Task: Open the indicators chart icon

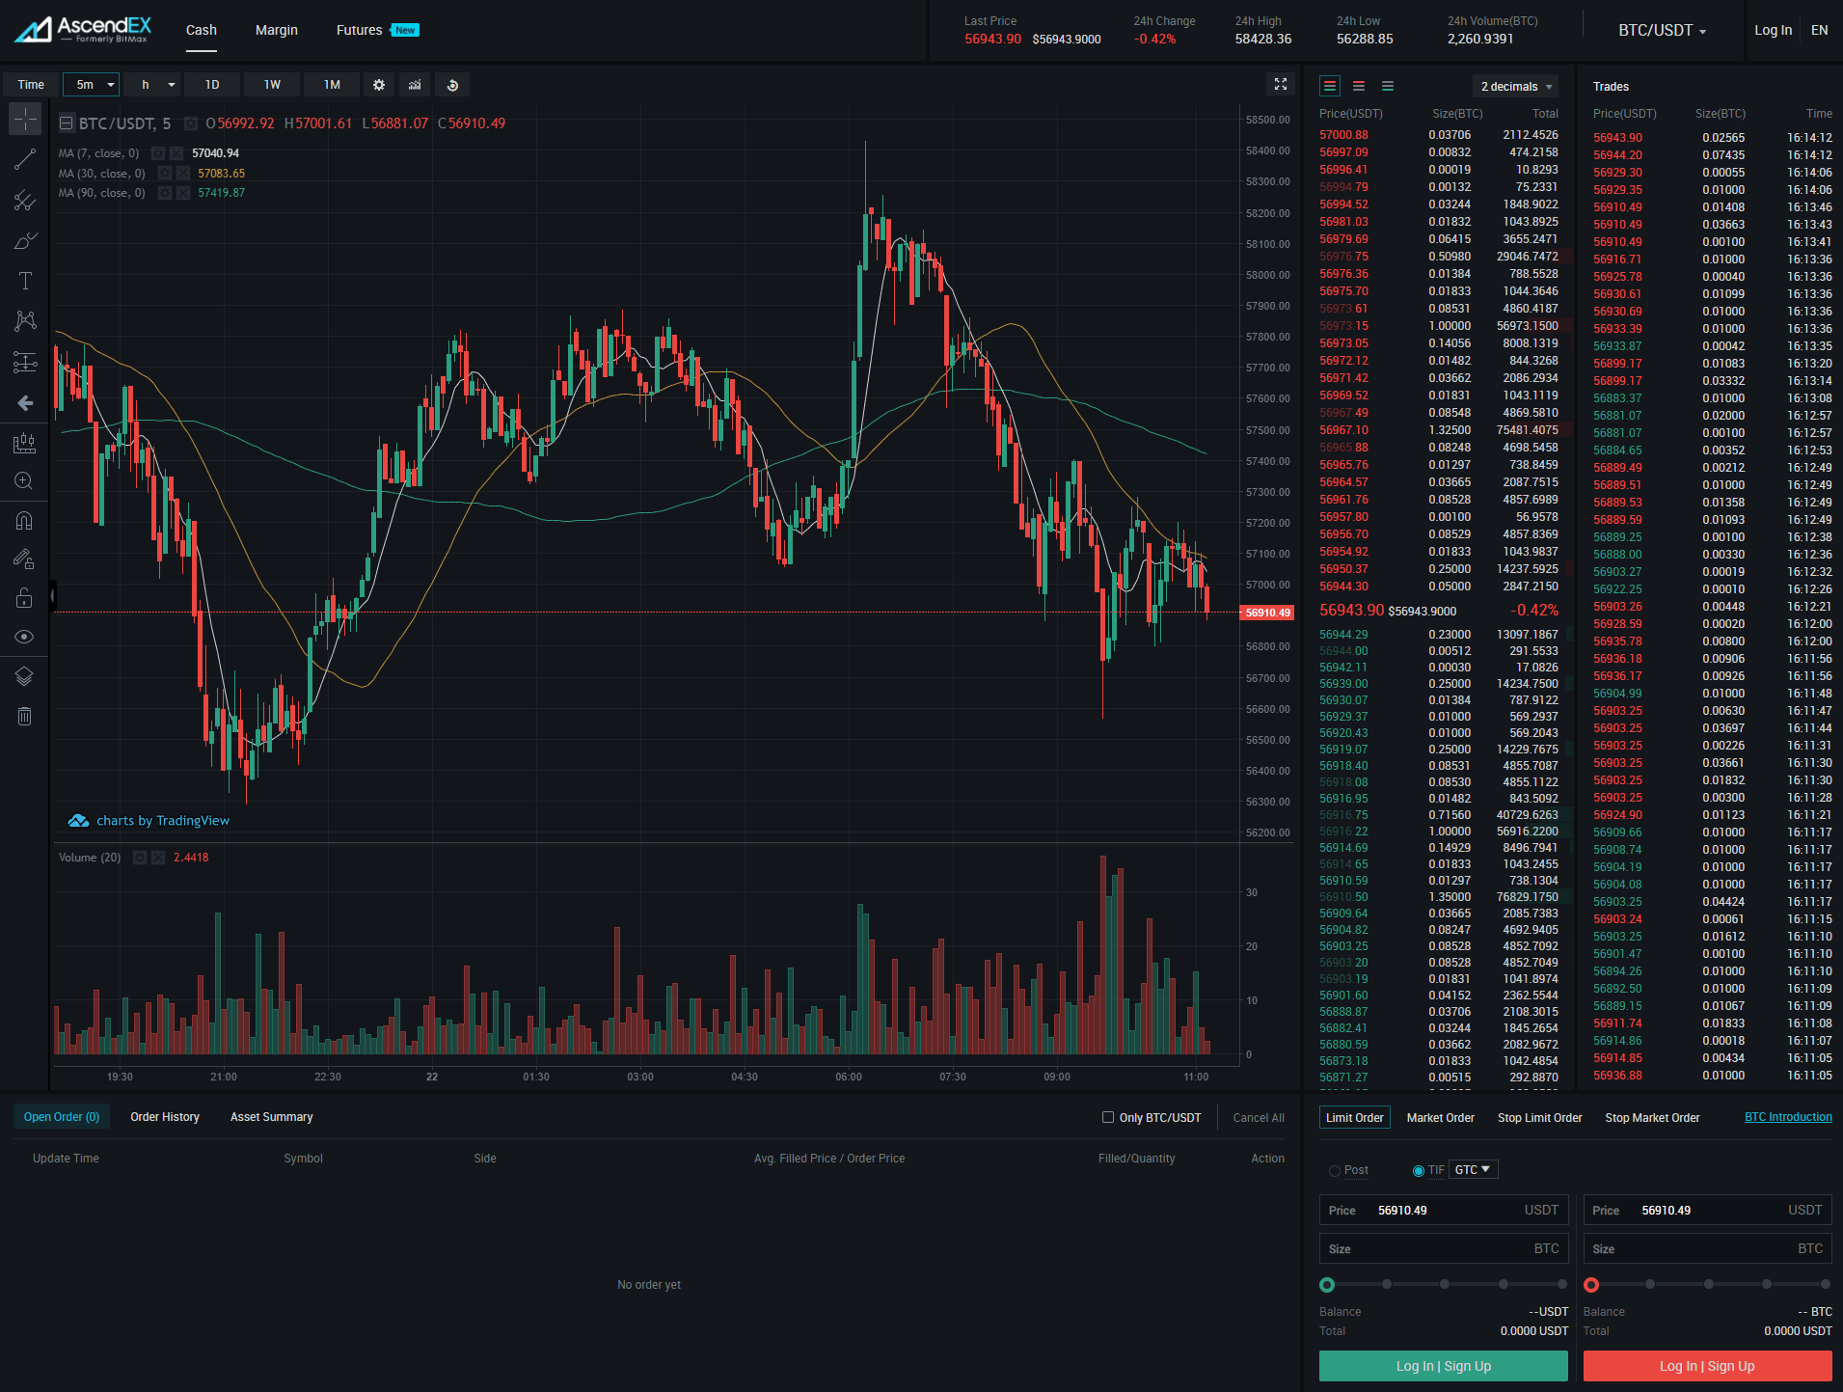Action: [x=415, y=85]
